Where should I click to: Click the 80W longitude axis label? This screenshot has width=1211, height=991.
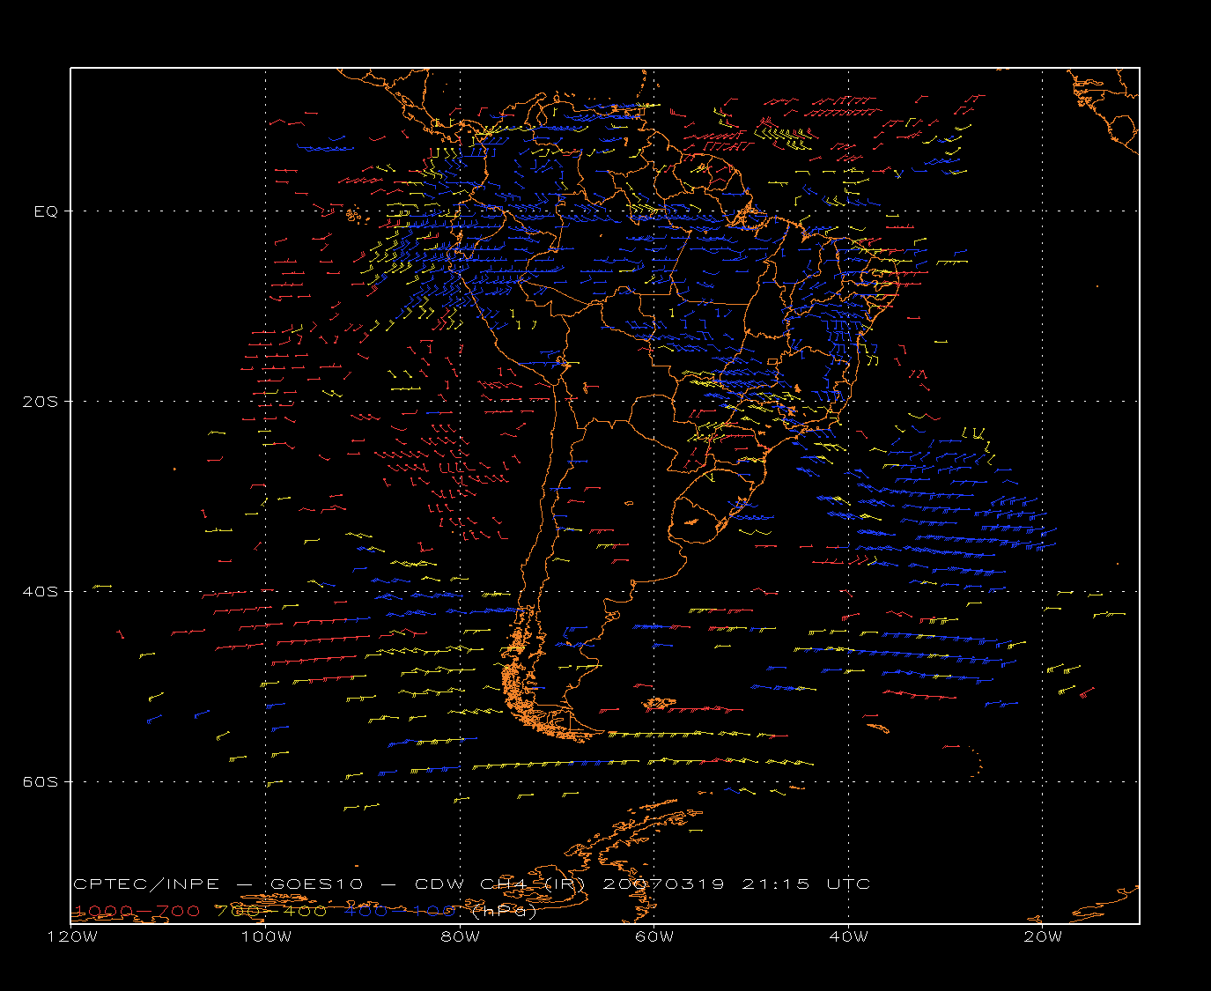460,936
